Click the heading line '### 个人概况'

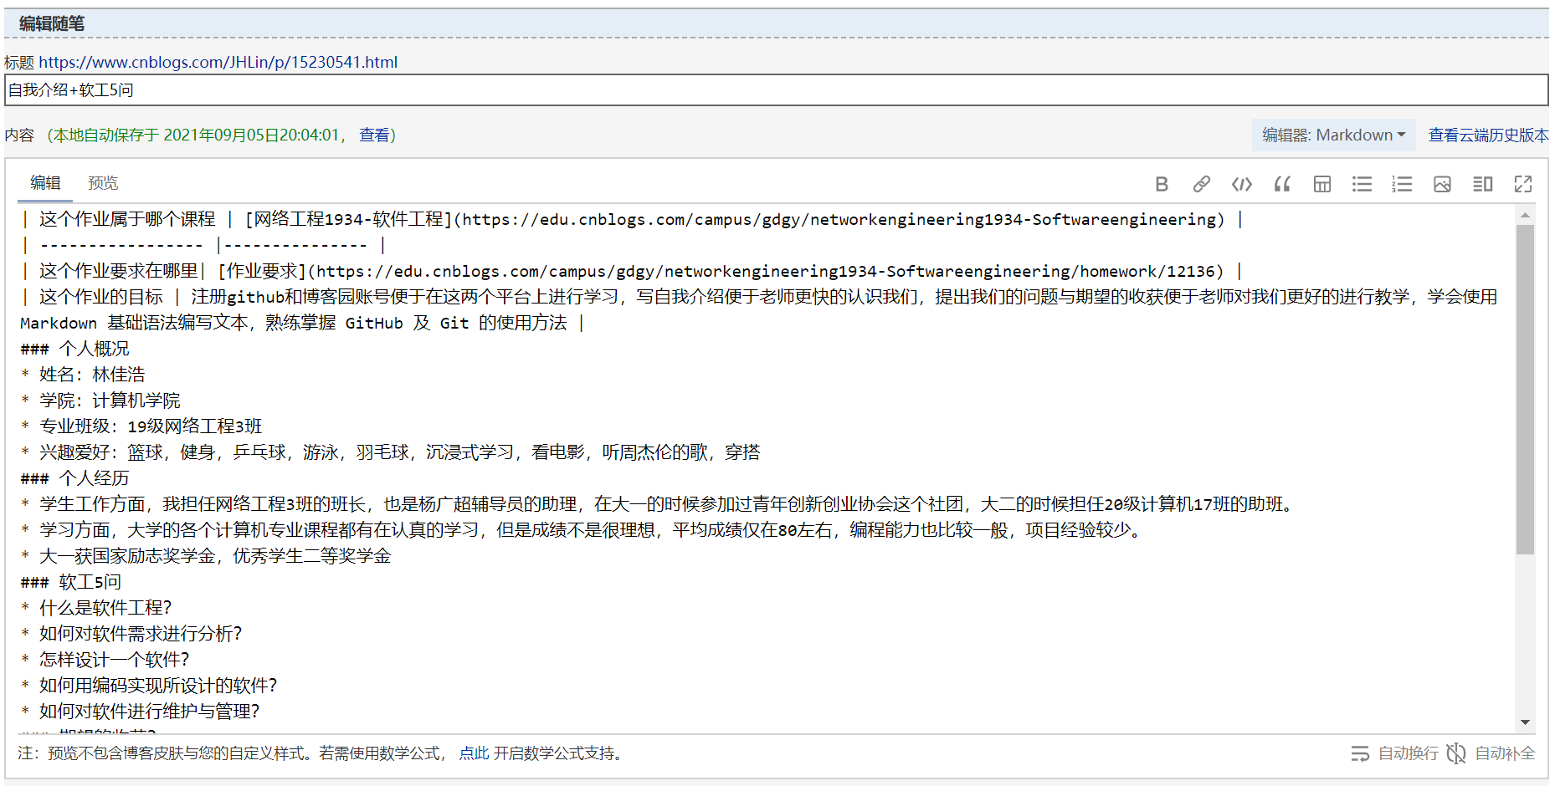74,349
